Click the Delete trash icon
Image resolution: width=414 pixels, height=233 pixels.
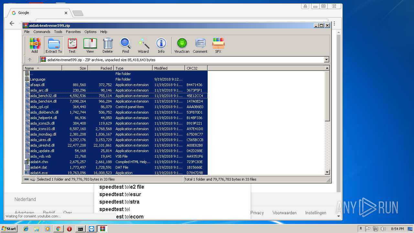pos(108,45)
